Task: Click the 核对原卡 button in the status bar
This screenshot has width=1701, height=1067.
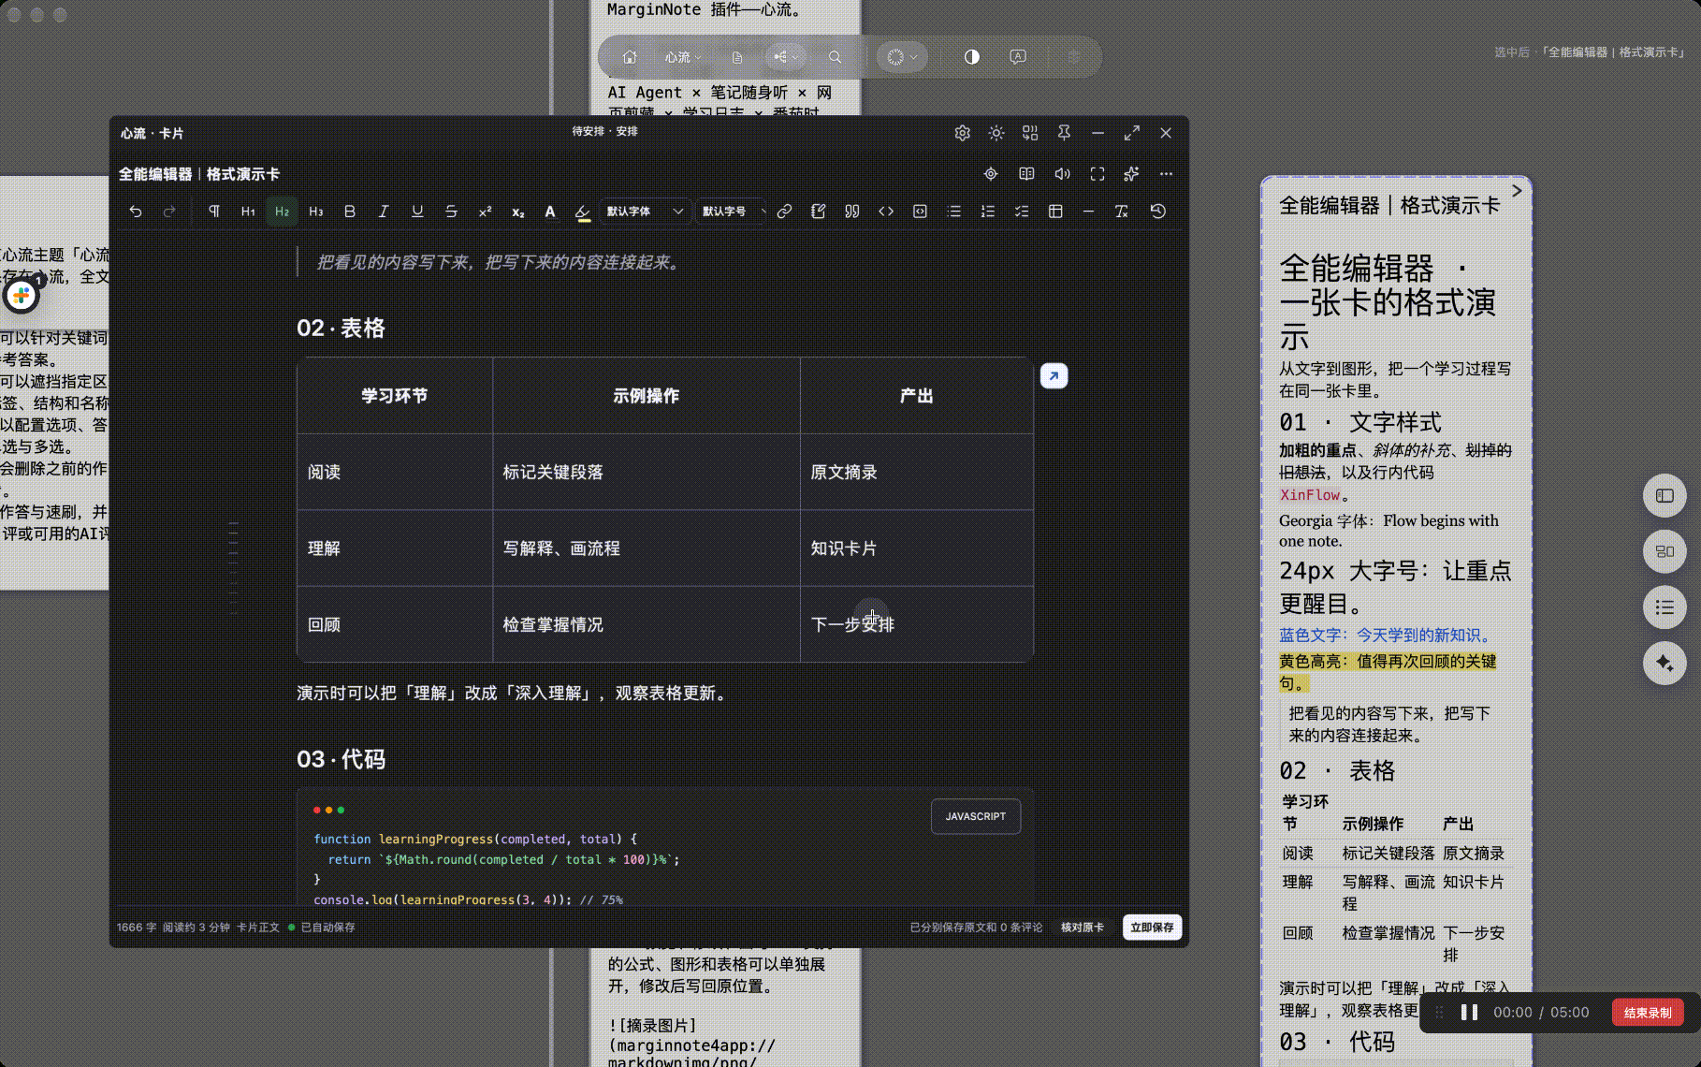Action: [1083, 928]
